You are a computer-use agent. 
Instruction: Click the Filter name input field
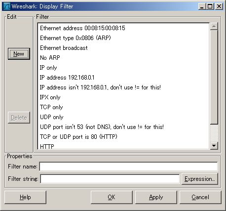pos(128,167)
